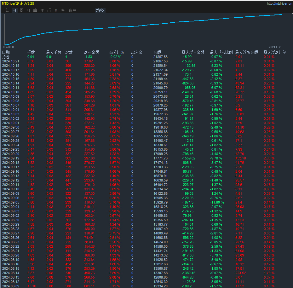Click the 最大手数 column header
Image resolution: width=293 pixels, height=288 pixels.
54,53
